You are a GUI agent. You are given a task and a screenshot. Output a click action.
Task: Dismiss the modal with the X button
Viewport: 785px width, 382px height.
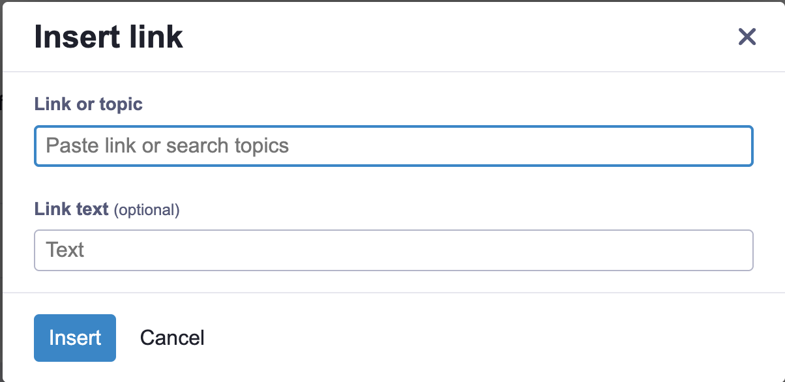click(747, 37)
